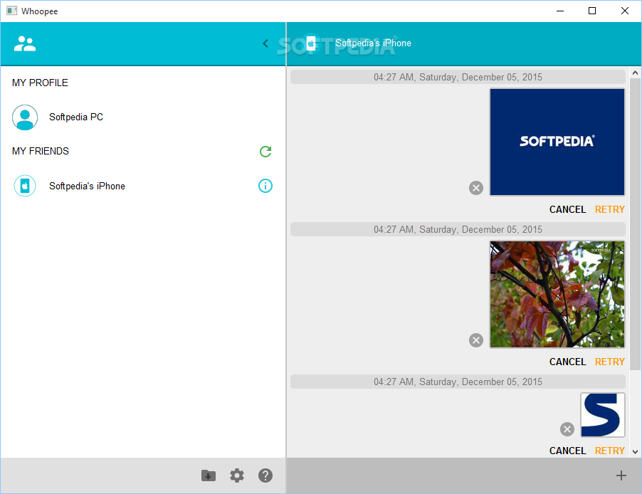Open the received files folder icon
The width and height of the screenshot is (642, 494).
pyautogui.click(x=209, y=475)
